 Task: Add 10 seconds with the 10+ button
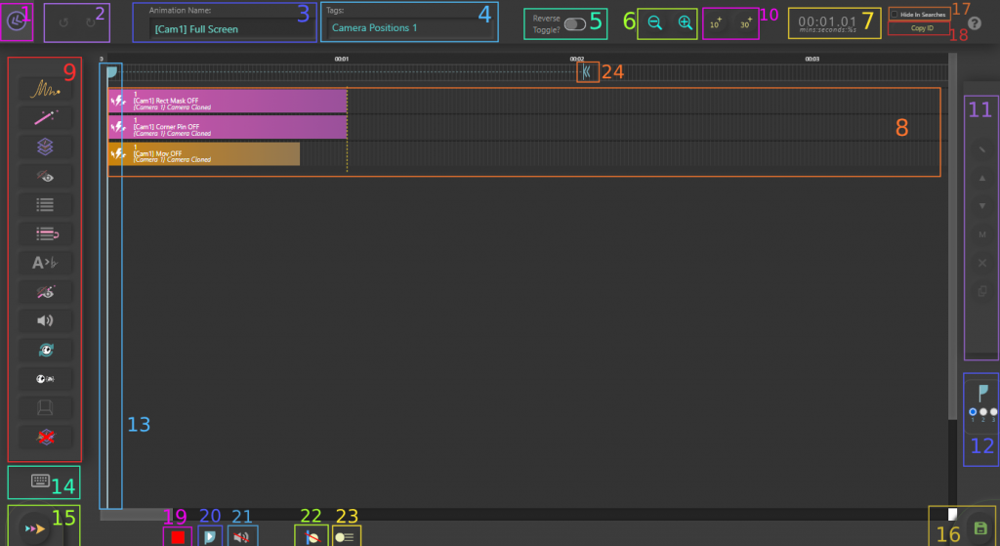(x=716, y=24)
